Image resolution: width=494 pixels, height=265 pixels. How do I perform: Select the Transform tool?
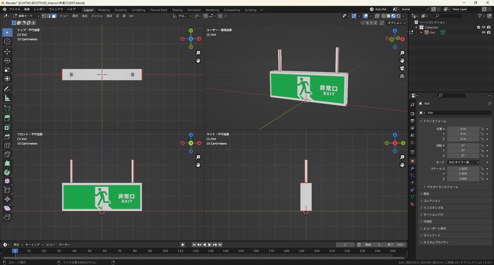[7, 79]
